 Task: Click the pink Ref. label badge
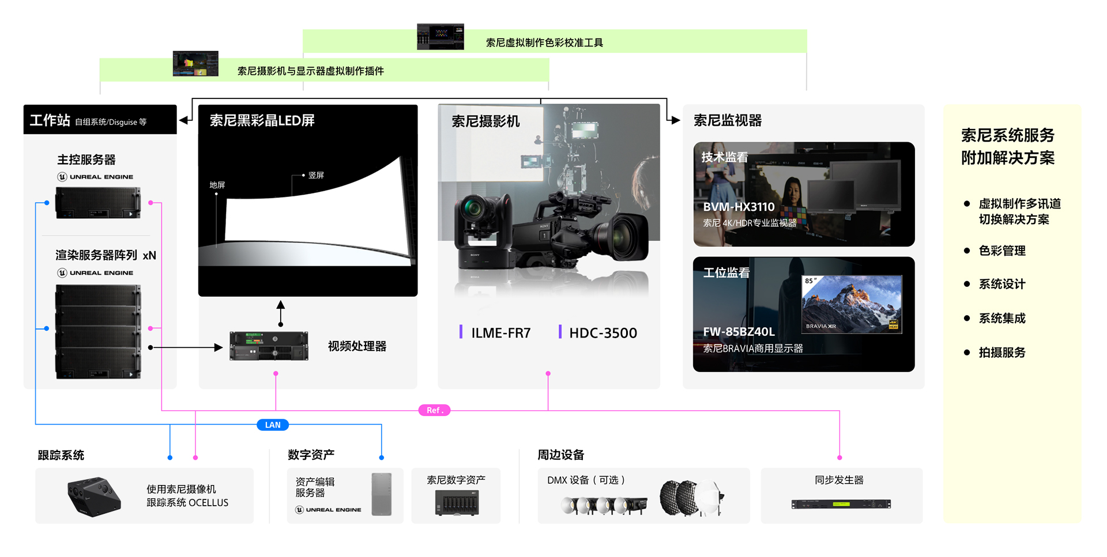pyautogui.click(x=434, y=410)
